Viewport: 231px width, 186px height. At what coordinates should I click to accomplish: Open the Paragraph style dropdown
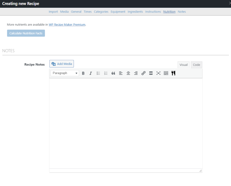pos(64,73)
